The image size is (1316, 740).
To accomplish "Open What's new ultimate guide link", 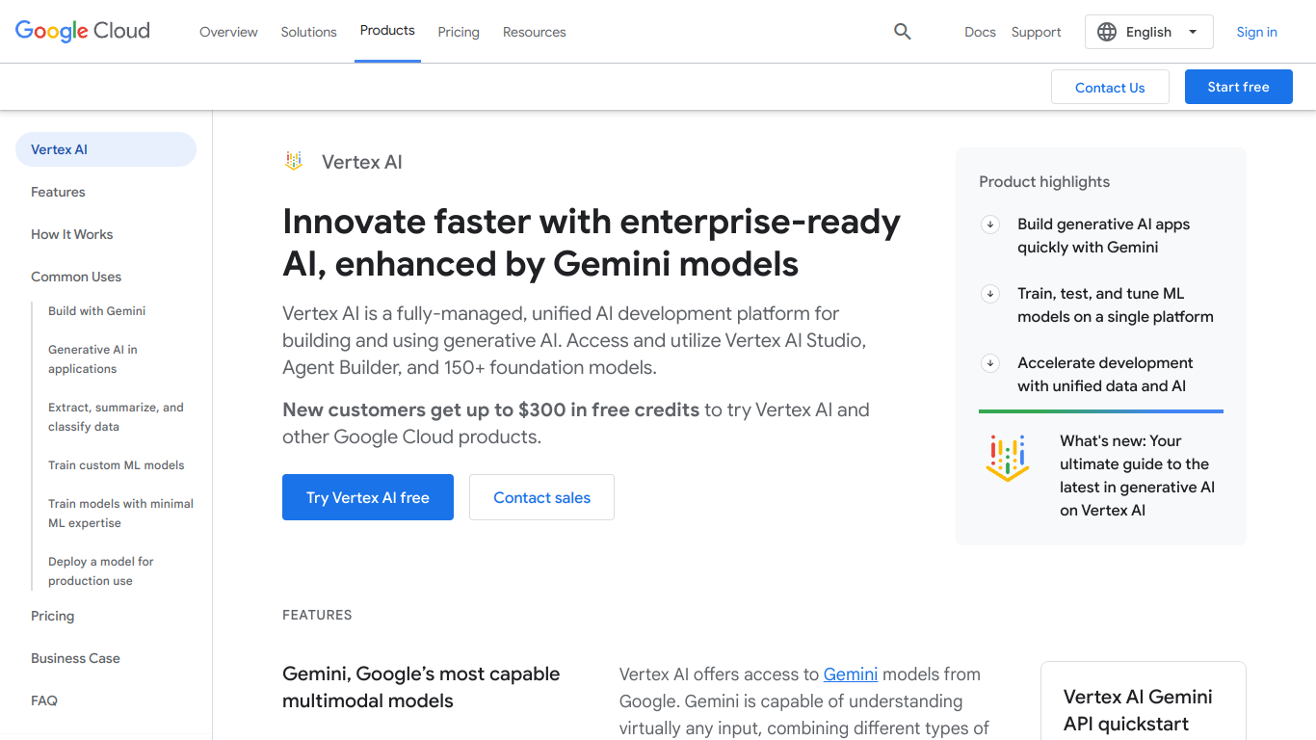I will point(1137,475).
